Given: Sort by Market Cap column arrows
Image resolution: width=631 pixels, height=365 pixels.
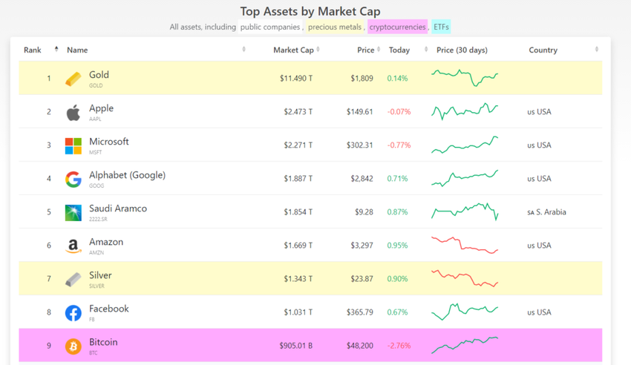Looking at the screenshot, I should [x=318, y=50].
